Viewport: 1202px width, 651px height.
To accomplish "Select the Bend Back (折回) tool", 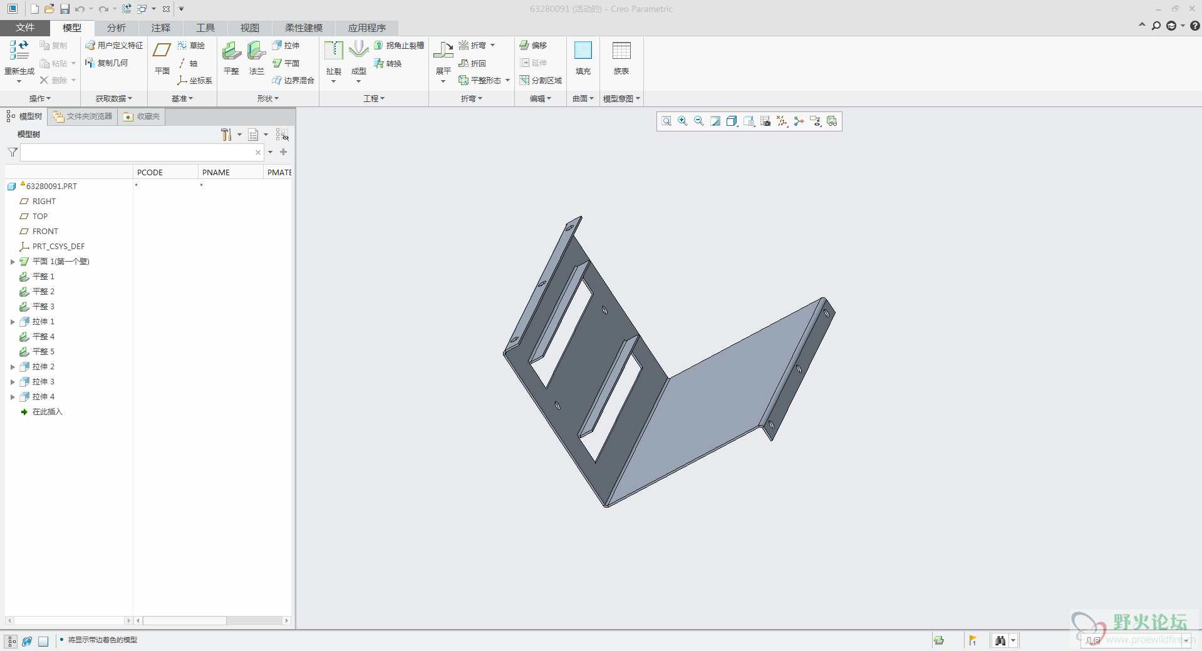I will (472, 63).
